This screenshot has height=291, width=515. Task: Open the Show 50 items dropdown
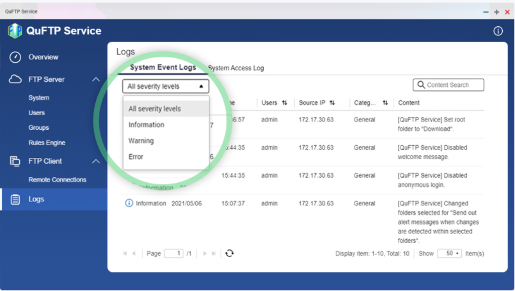(x=449, y=253)
